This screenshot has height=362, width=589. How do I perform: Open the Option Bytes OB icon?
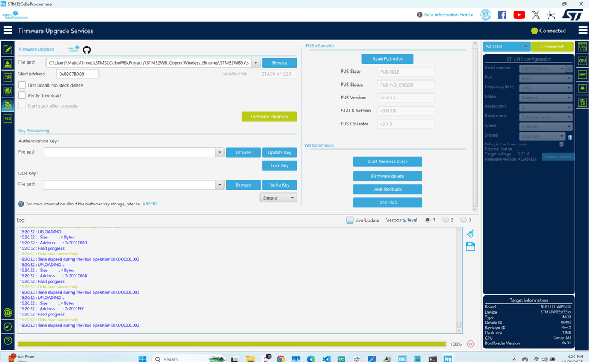click(x=8, y=77)
